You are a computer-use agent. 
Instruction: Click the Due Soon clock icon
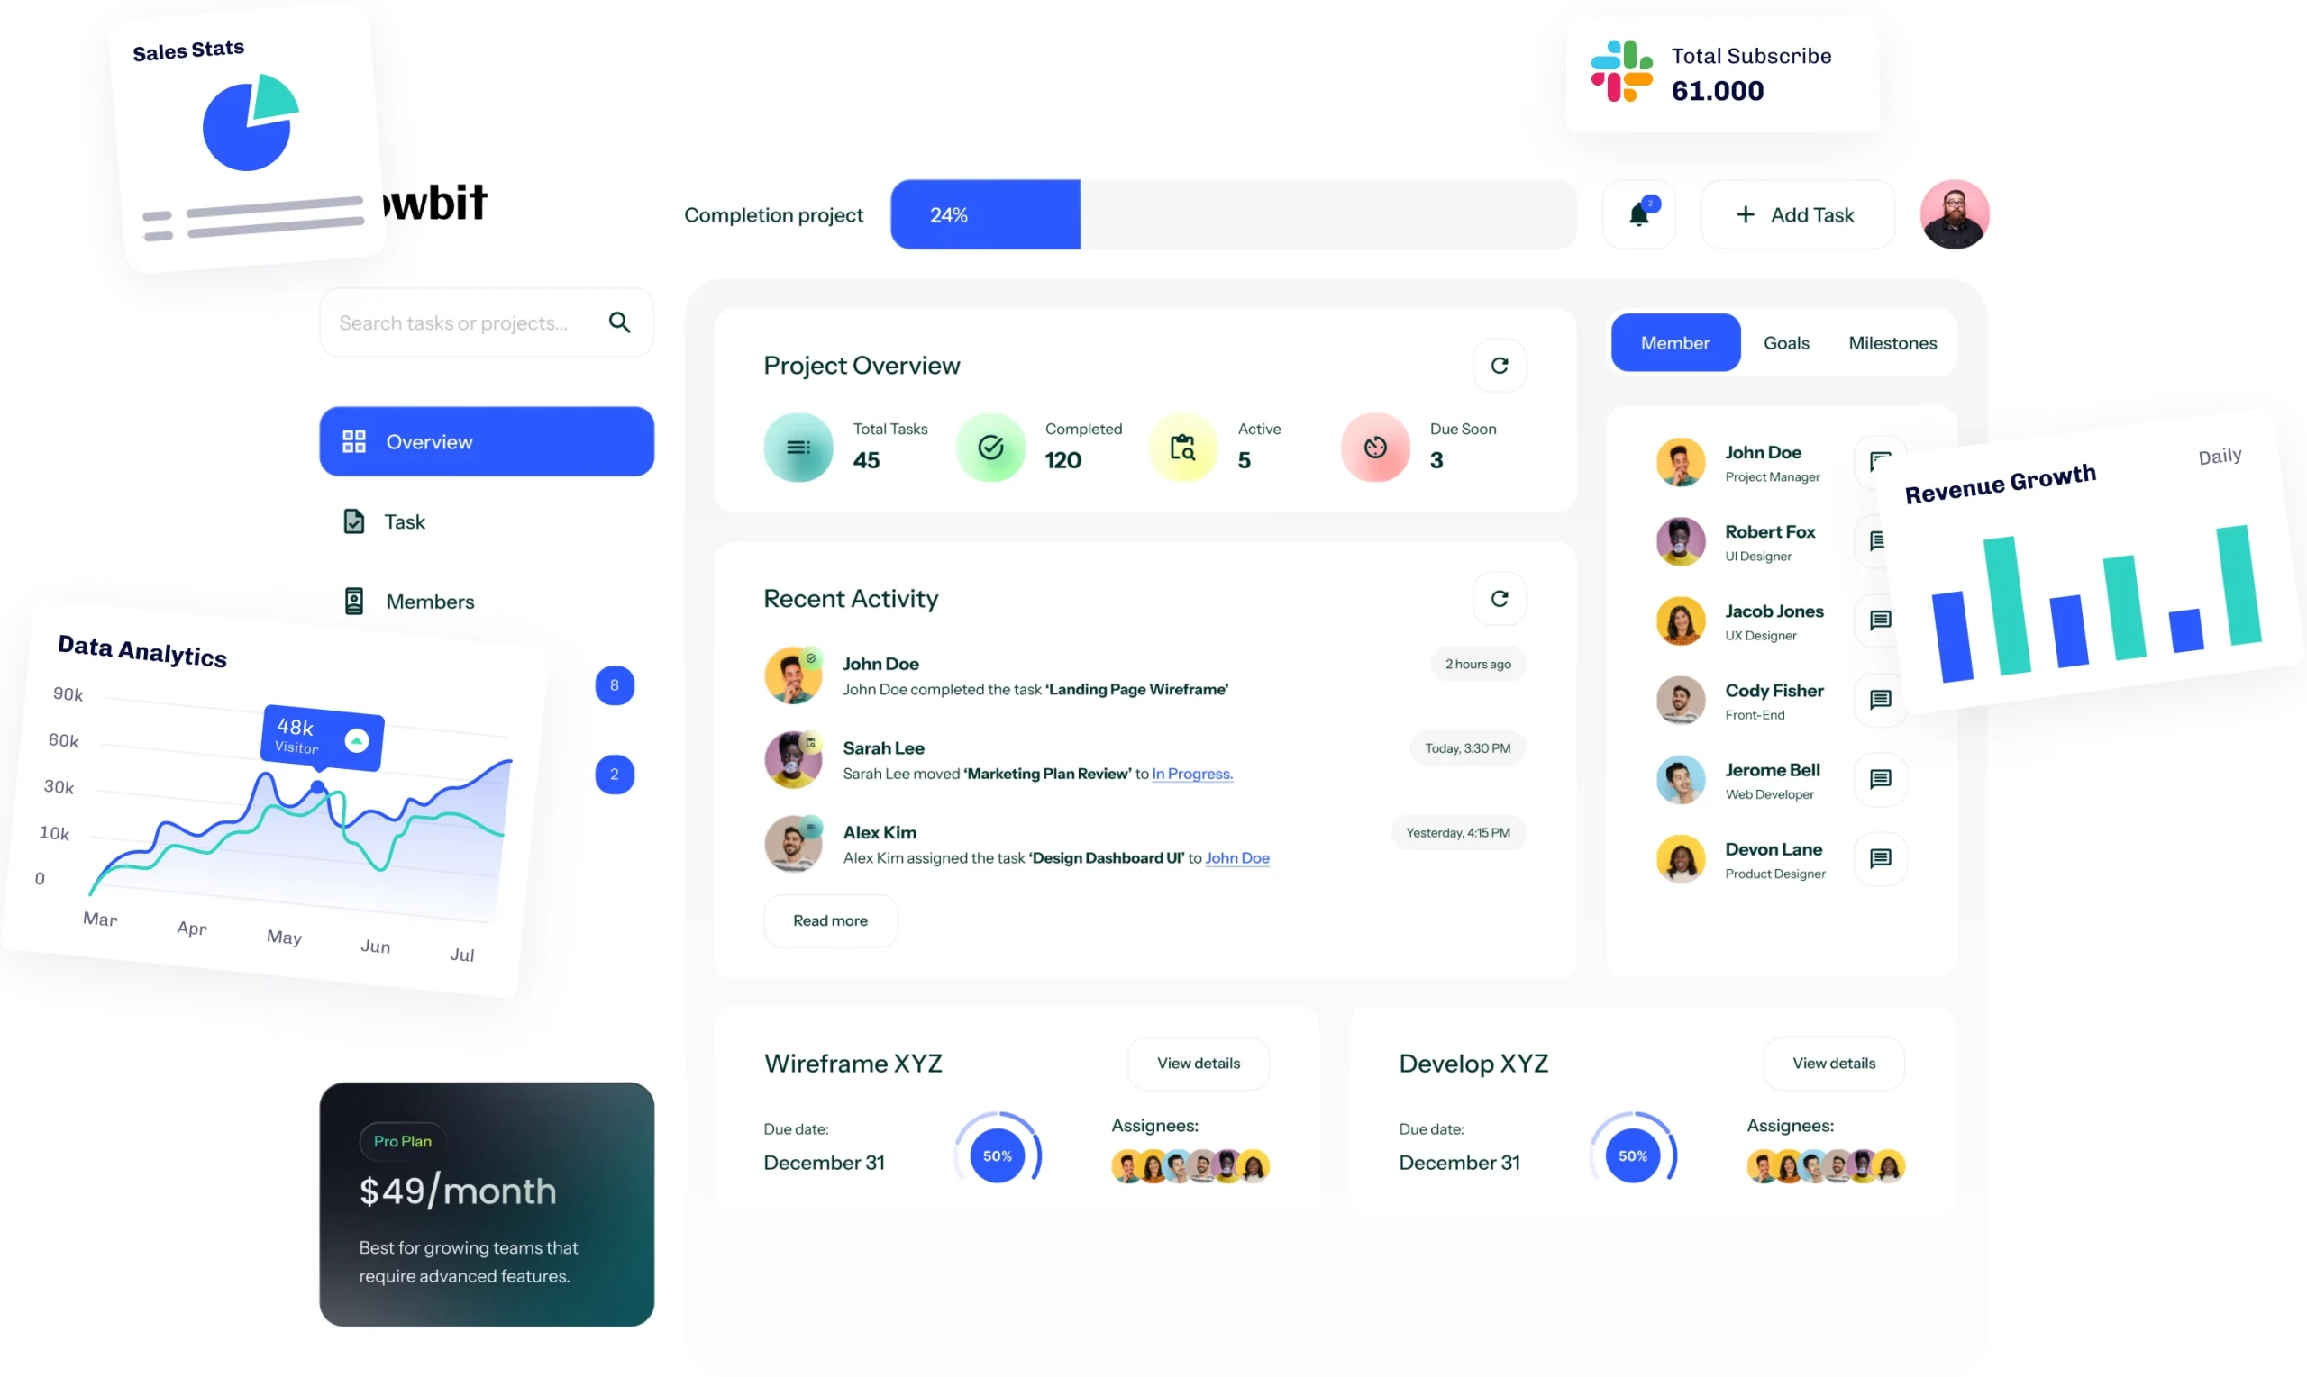pos(1375,448)
